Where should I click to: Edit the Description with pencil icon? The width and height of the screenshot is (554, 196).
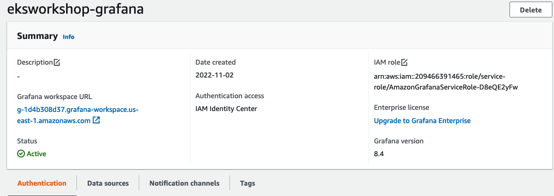coord(57,62)
